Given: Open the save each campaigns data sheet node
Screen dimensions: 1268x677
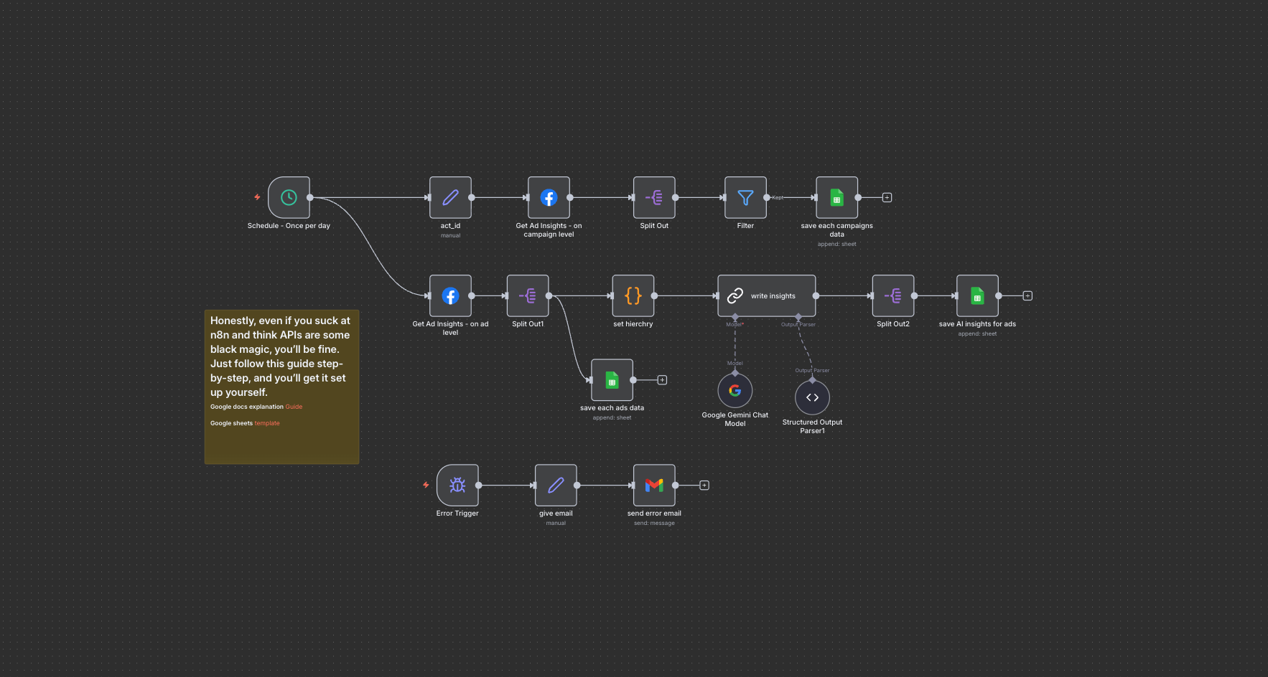Looking at the screenshot, I should pos(836,197).
